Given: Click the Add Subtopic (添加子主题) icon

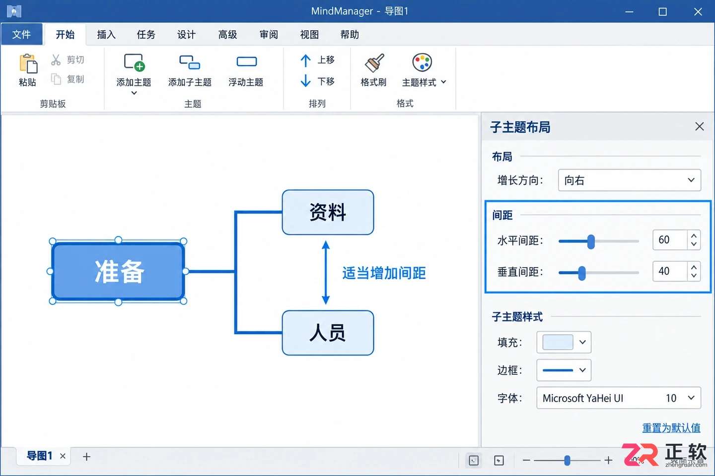Looking at the screenshot, I should tap(190, 62).
